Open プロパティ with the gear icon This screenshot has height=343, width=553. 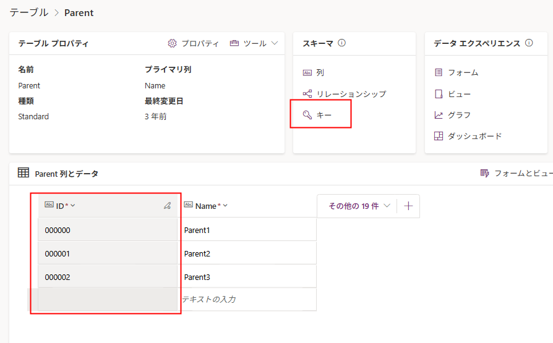pyautogui.click(x=194, y=43)
